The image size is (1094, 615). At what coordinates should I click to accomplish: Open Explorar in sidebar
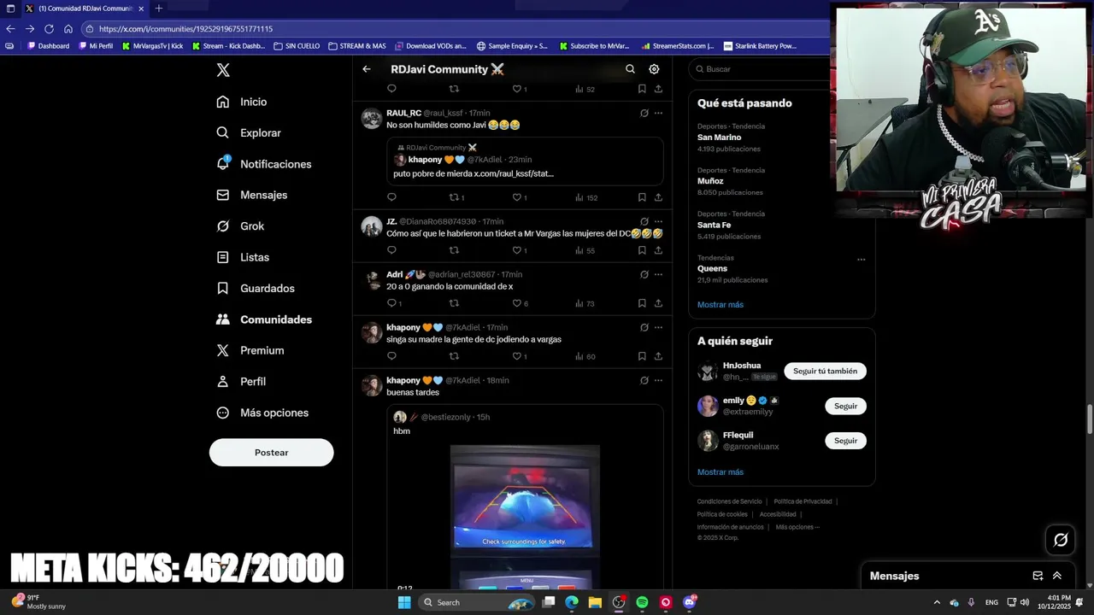[249, 132]
